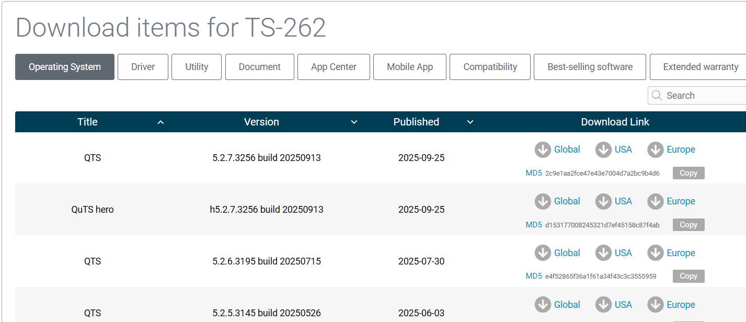Open the Utility tab
The height and width of the screenshot is (322, 746).
click(197, 67)
